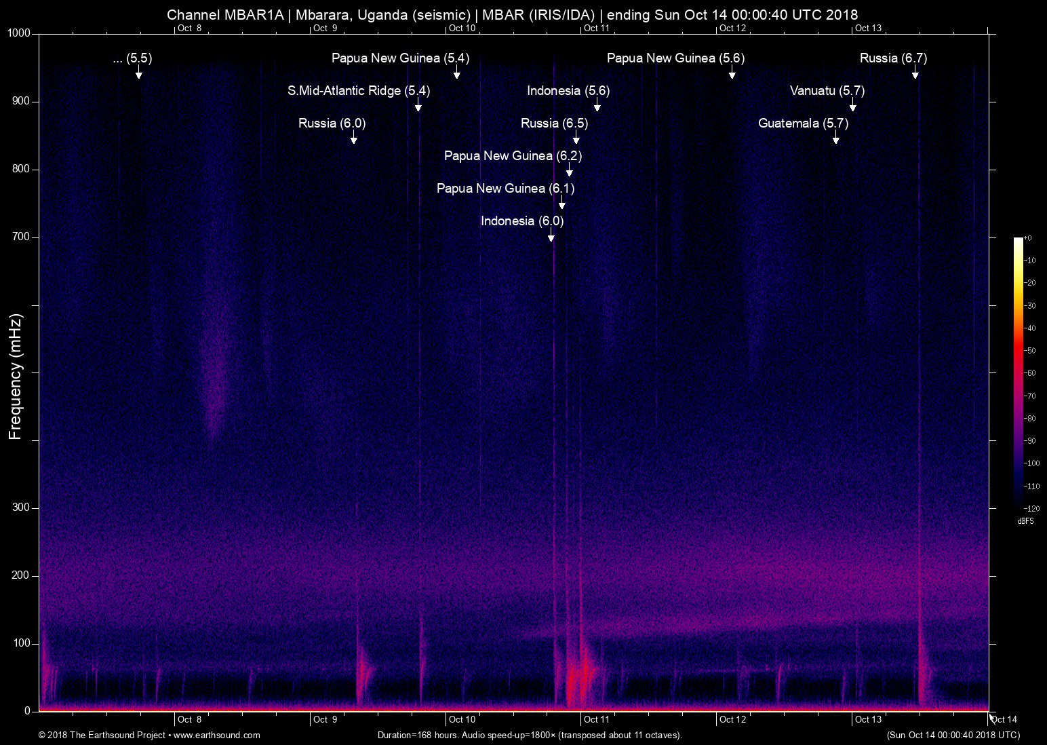Screen dimensions: 1047x745
Task: Click the 100 frequency axis tick label
Action: pos(22,643)
